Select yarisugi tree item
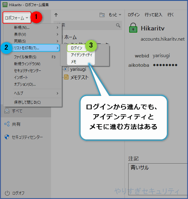Screen dimensions: 188x199 coord(78,69)
